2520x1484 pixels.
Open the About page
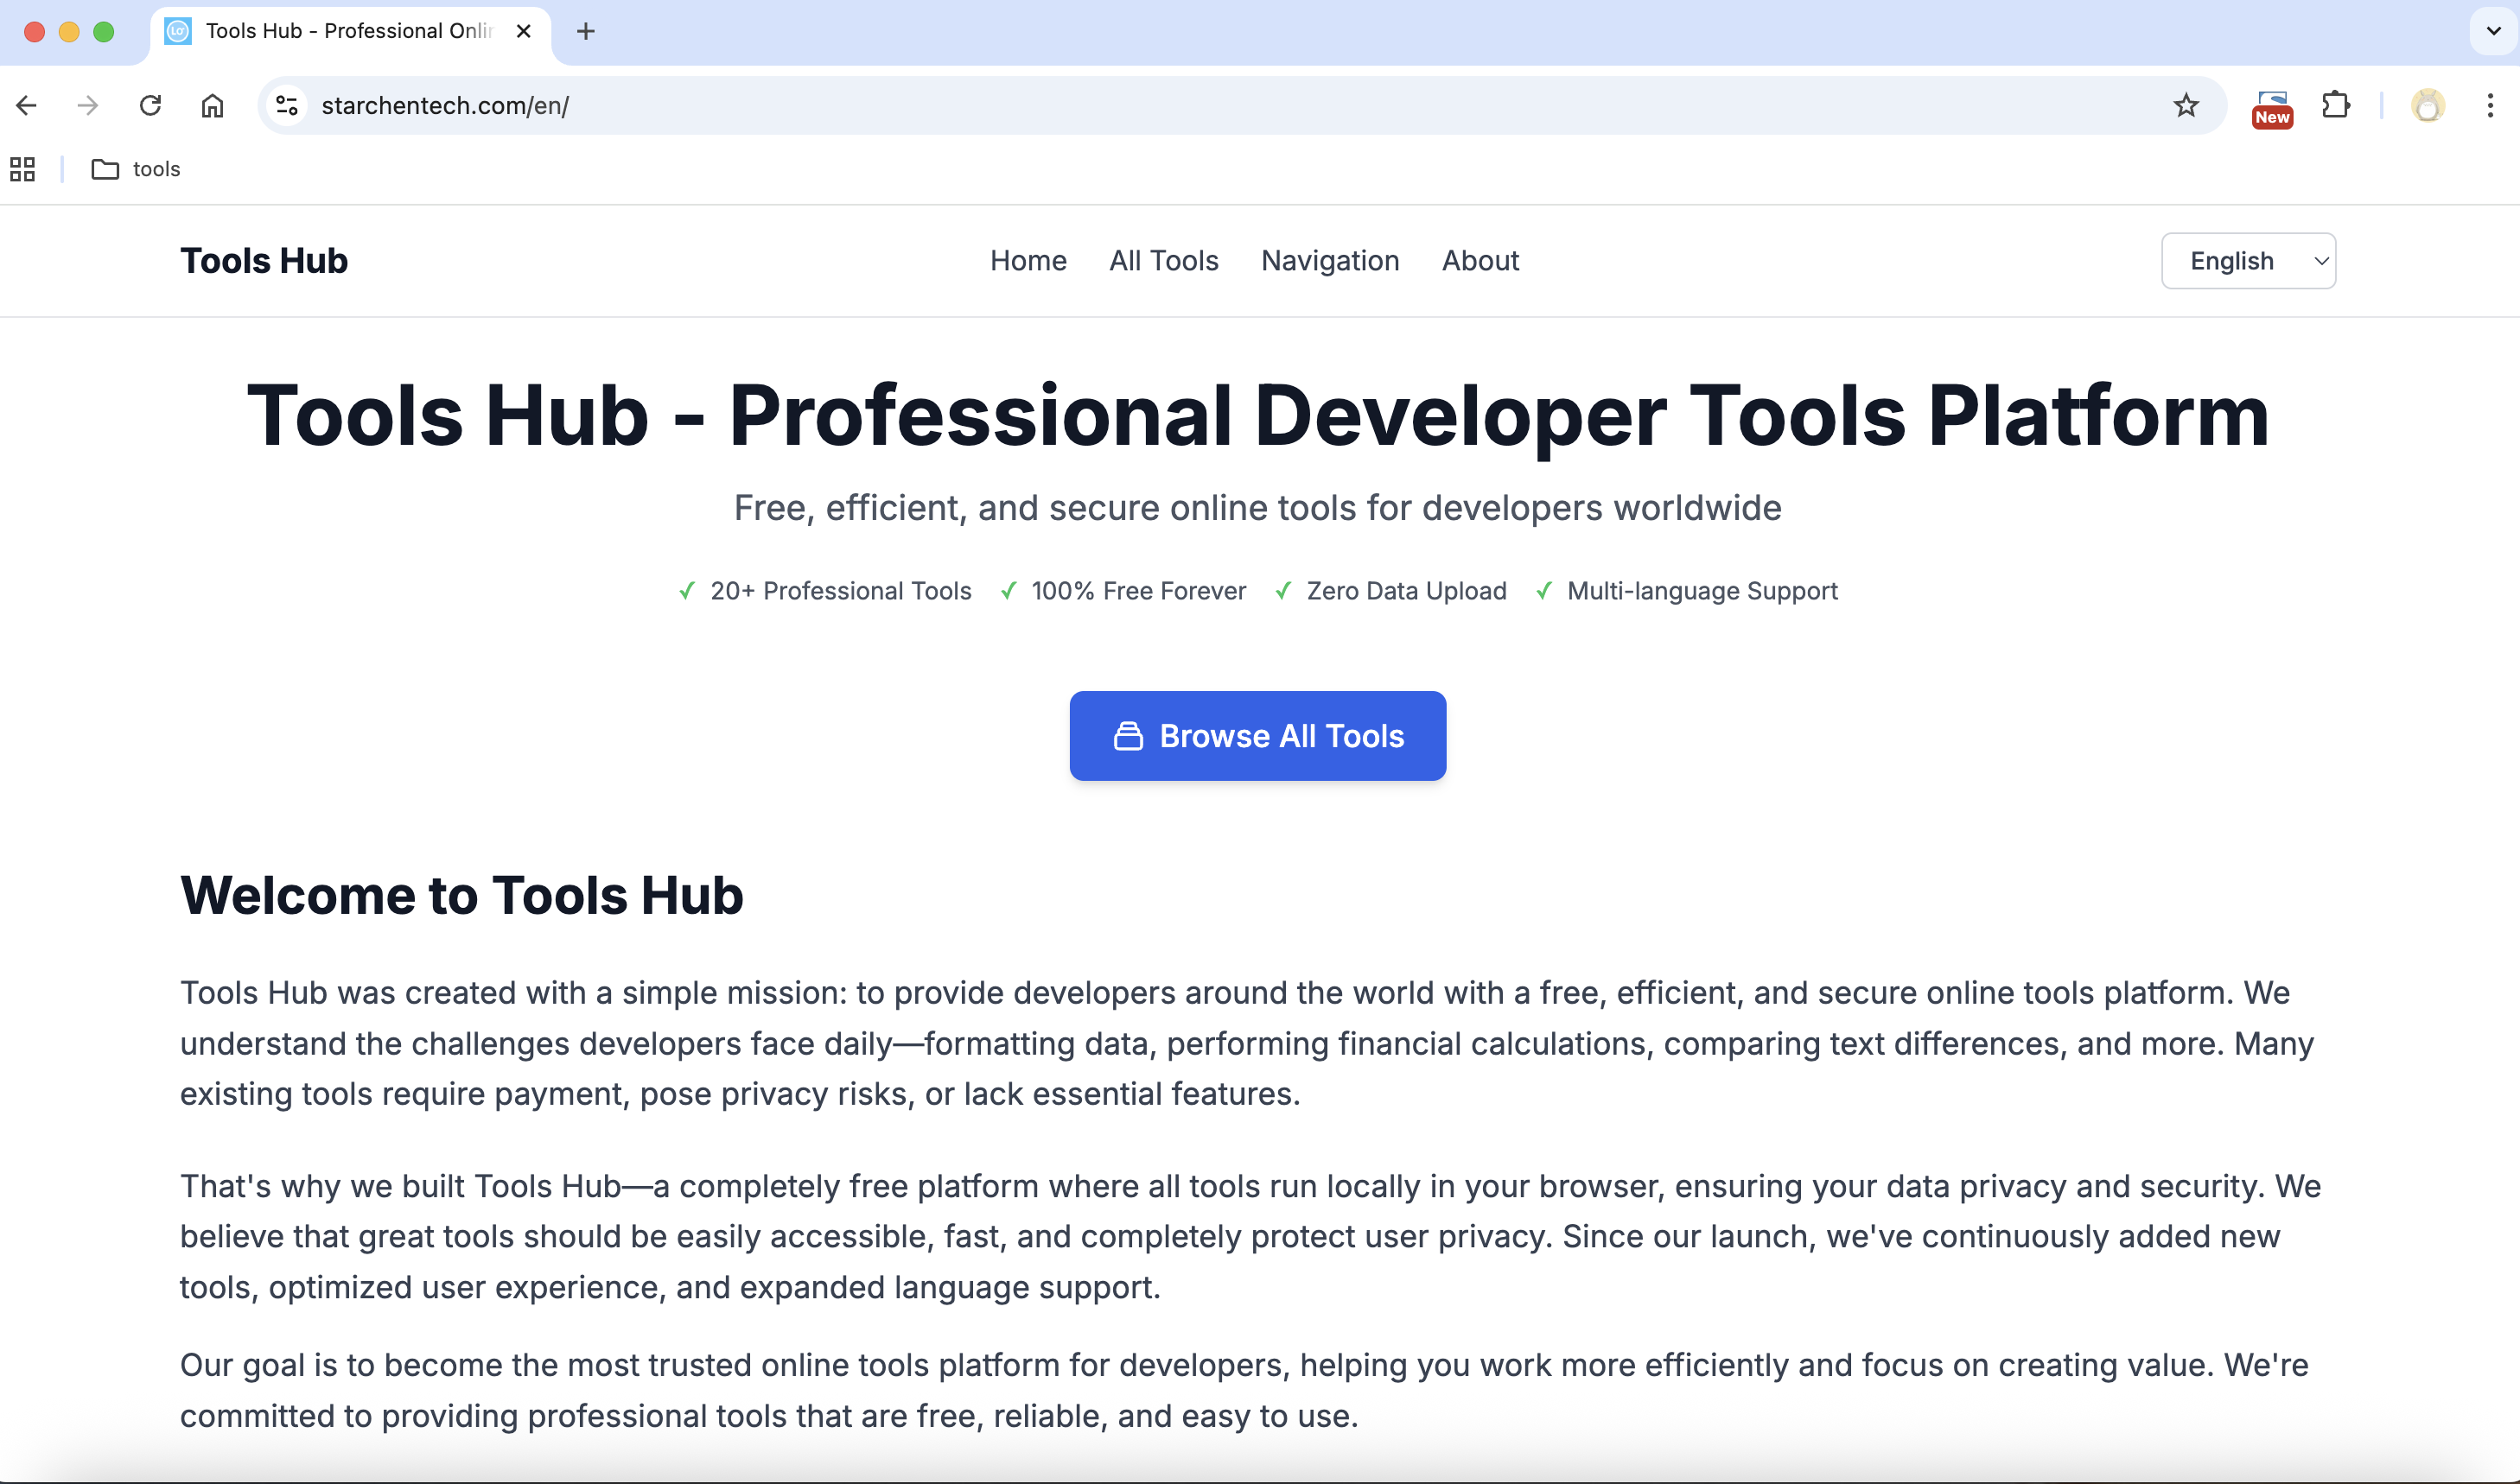tap(1480, 260)
